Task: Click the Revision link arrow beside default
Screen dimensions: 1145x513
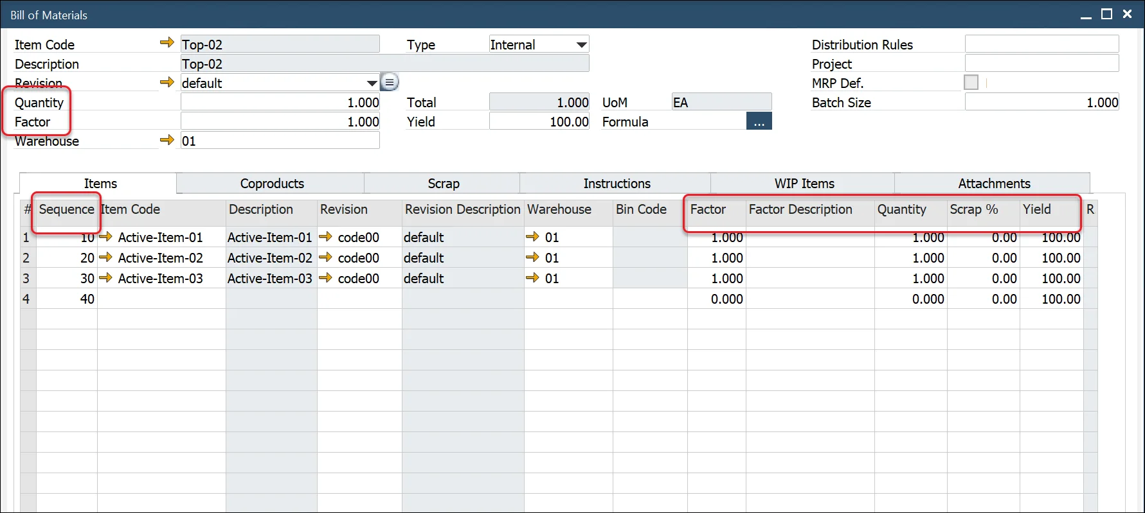Action: (167, 82)
